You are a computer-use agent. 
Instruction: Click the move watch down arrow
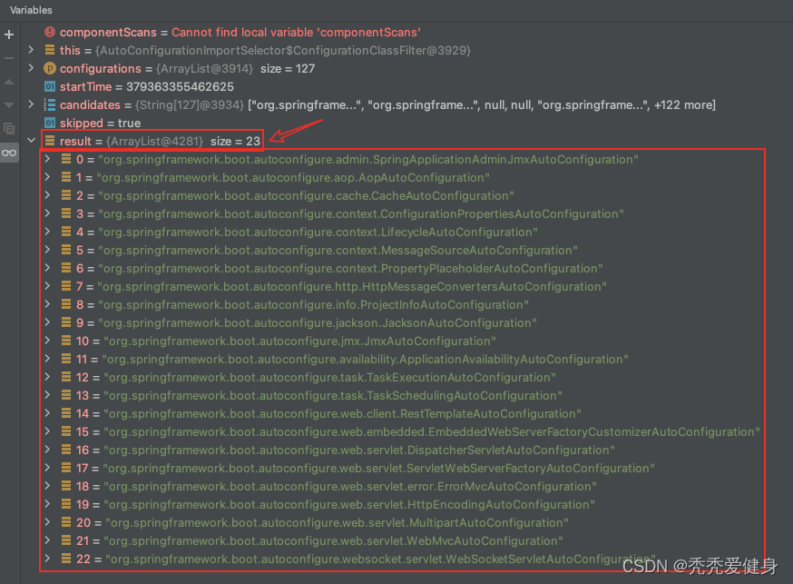[9, 104]
